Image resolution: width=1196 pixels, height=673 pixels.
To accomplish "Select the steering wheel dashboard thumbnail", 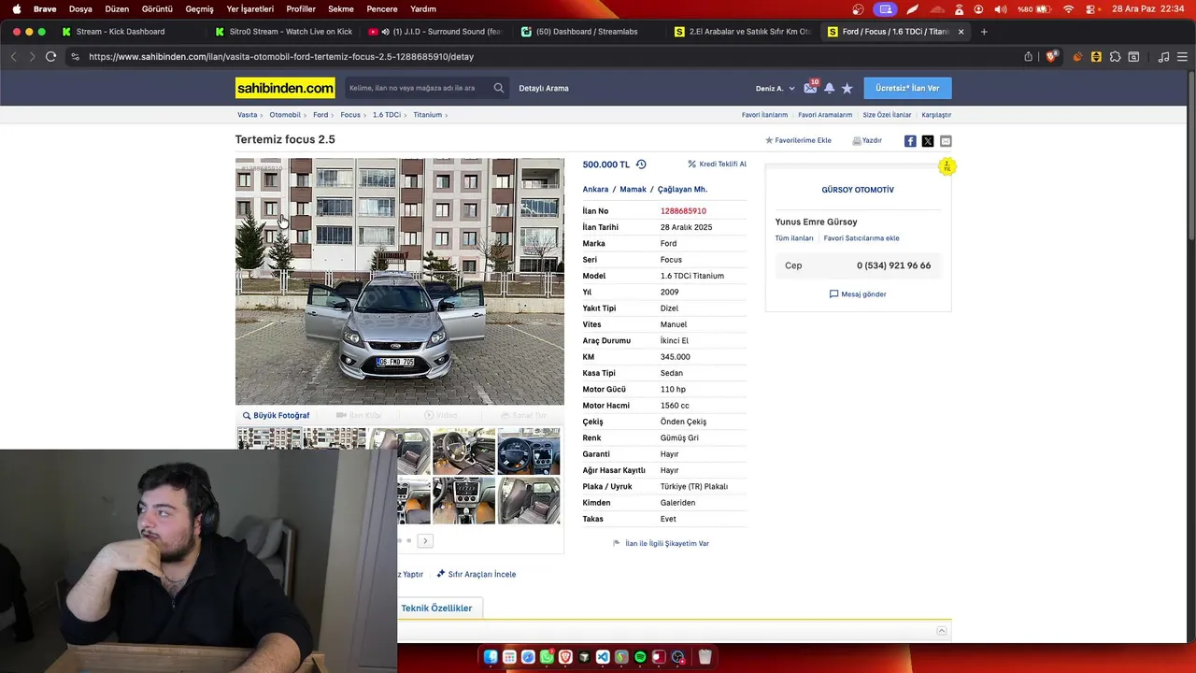I will [529, 451].
